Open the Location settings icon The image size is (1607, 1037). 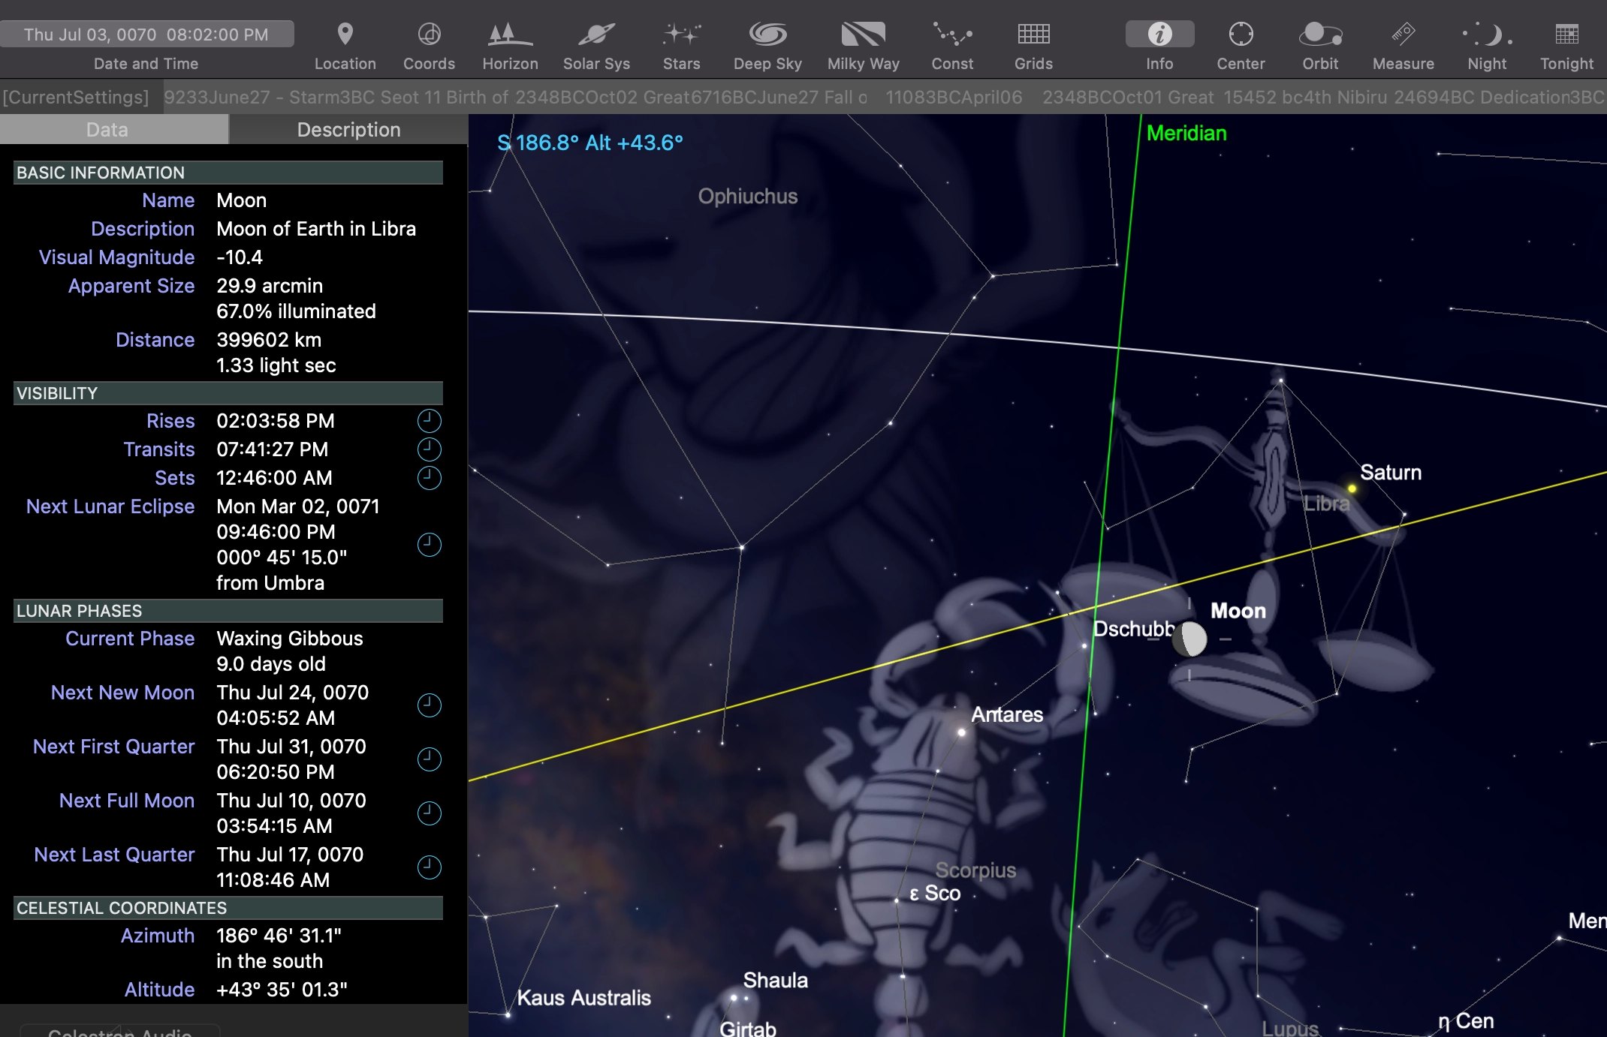click(345, 35)
